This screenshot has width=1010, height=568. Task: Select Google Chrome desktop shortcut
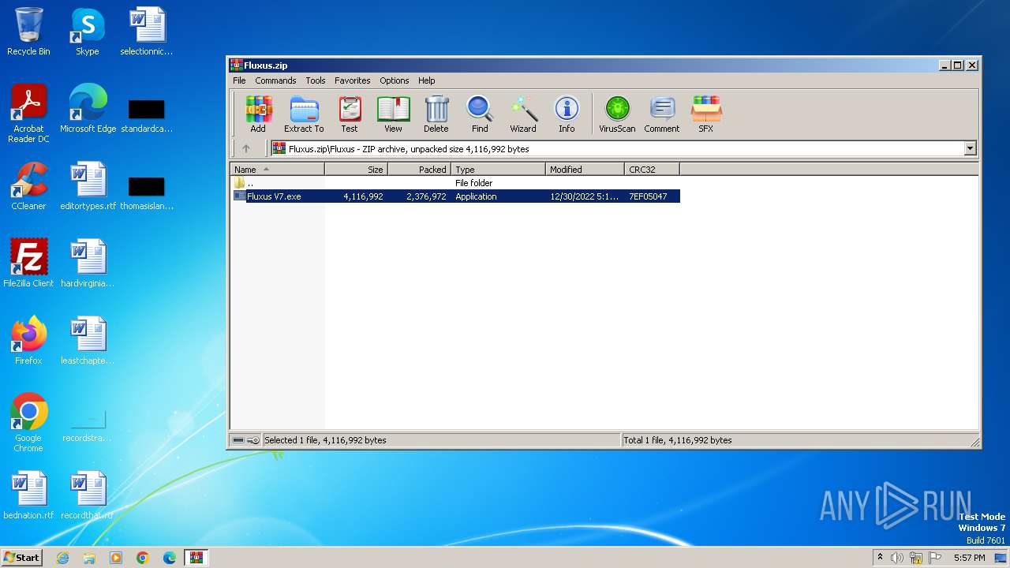pyautogui.click(x=28, y=423)
